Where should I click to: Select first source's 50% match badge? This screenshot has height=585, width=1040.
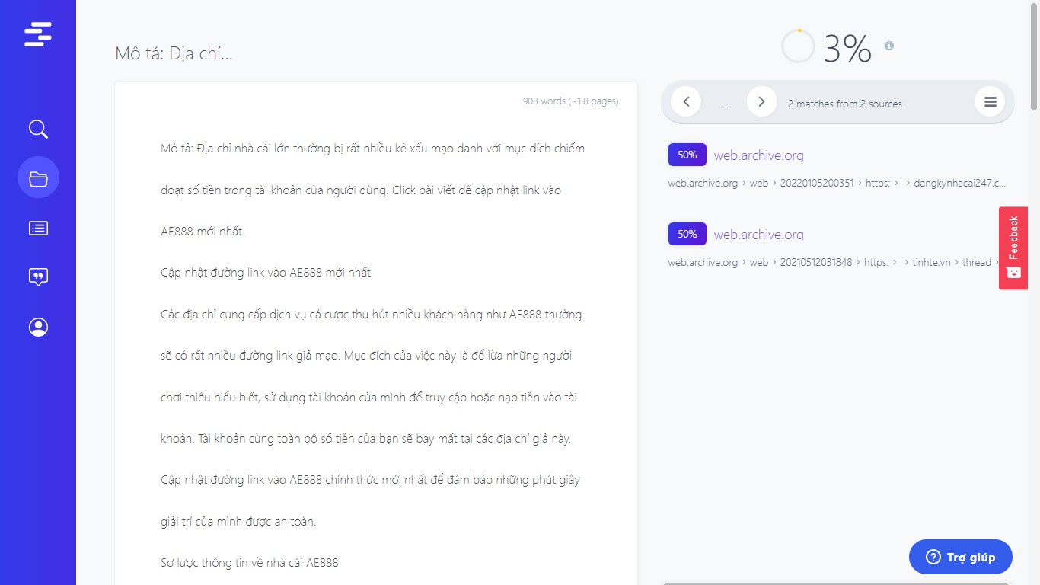point(687,155)
